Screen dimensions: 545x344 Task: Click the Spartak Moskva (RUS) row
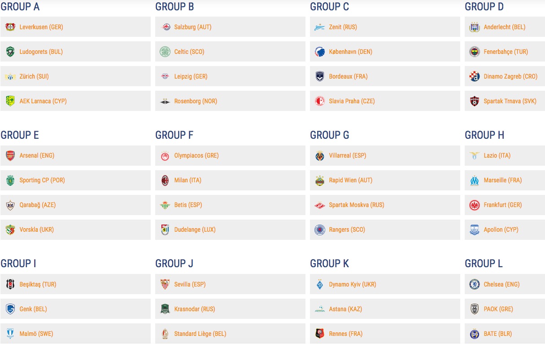[x=384, y=205]
